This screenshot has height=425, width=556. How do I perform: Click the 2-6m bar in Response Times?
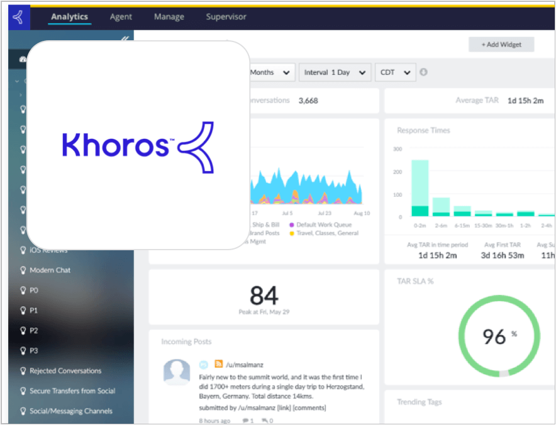tap(441, 207)
